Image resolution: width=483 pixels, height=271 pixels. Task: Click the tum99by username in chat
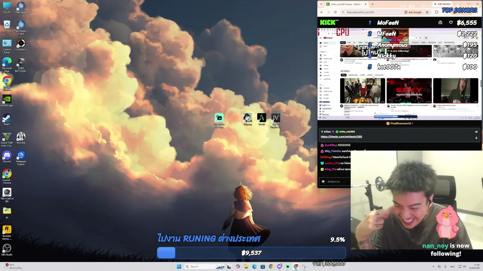click(x=331, y=145)
